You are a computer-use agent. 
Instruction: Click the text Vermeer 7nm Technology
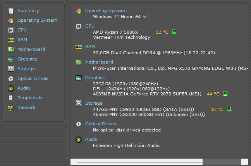pos(122,37)
